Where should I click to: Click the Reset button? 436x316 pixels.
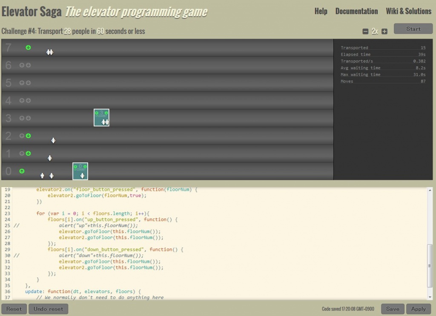[x=14, y=309]
